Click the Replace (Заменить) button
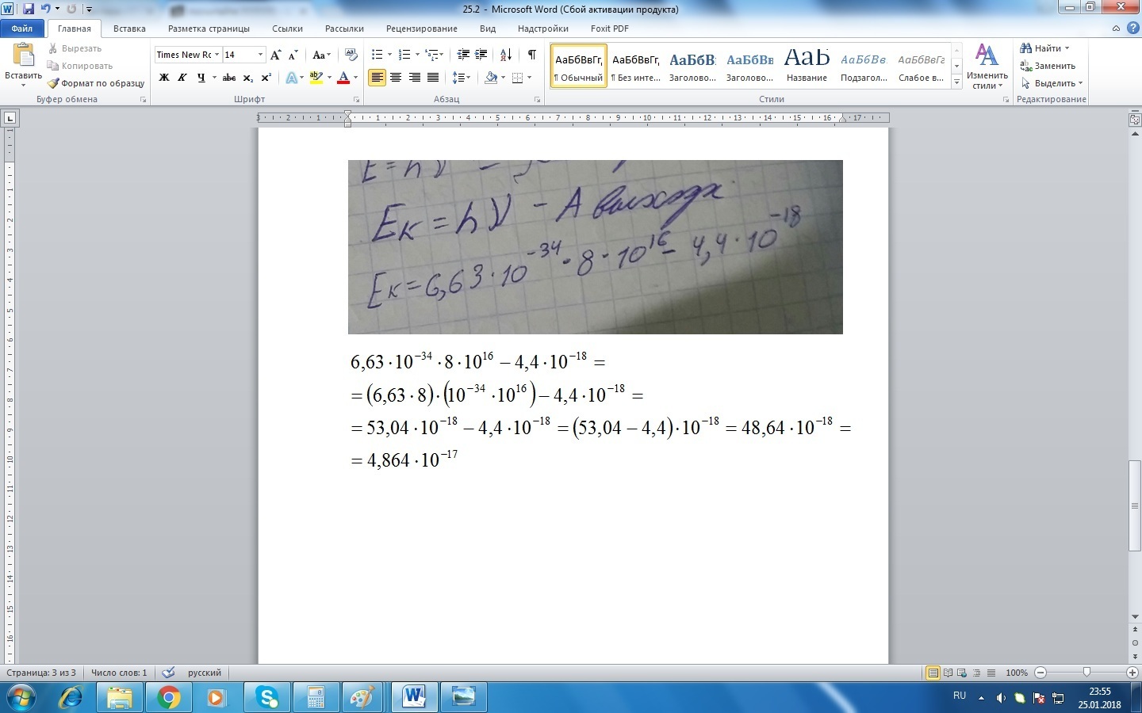The image size is (1142, 713). (x=1048, y=66)
